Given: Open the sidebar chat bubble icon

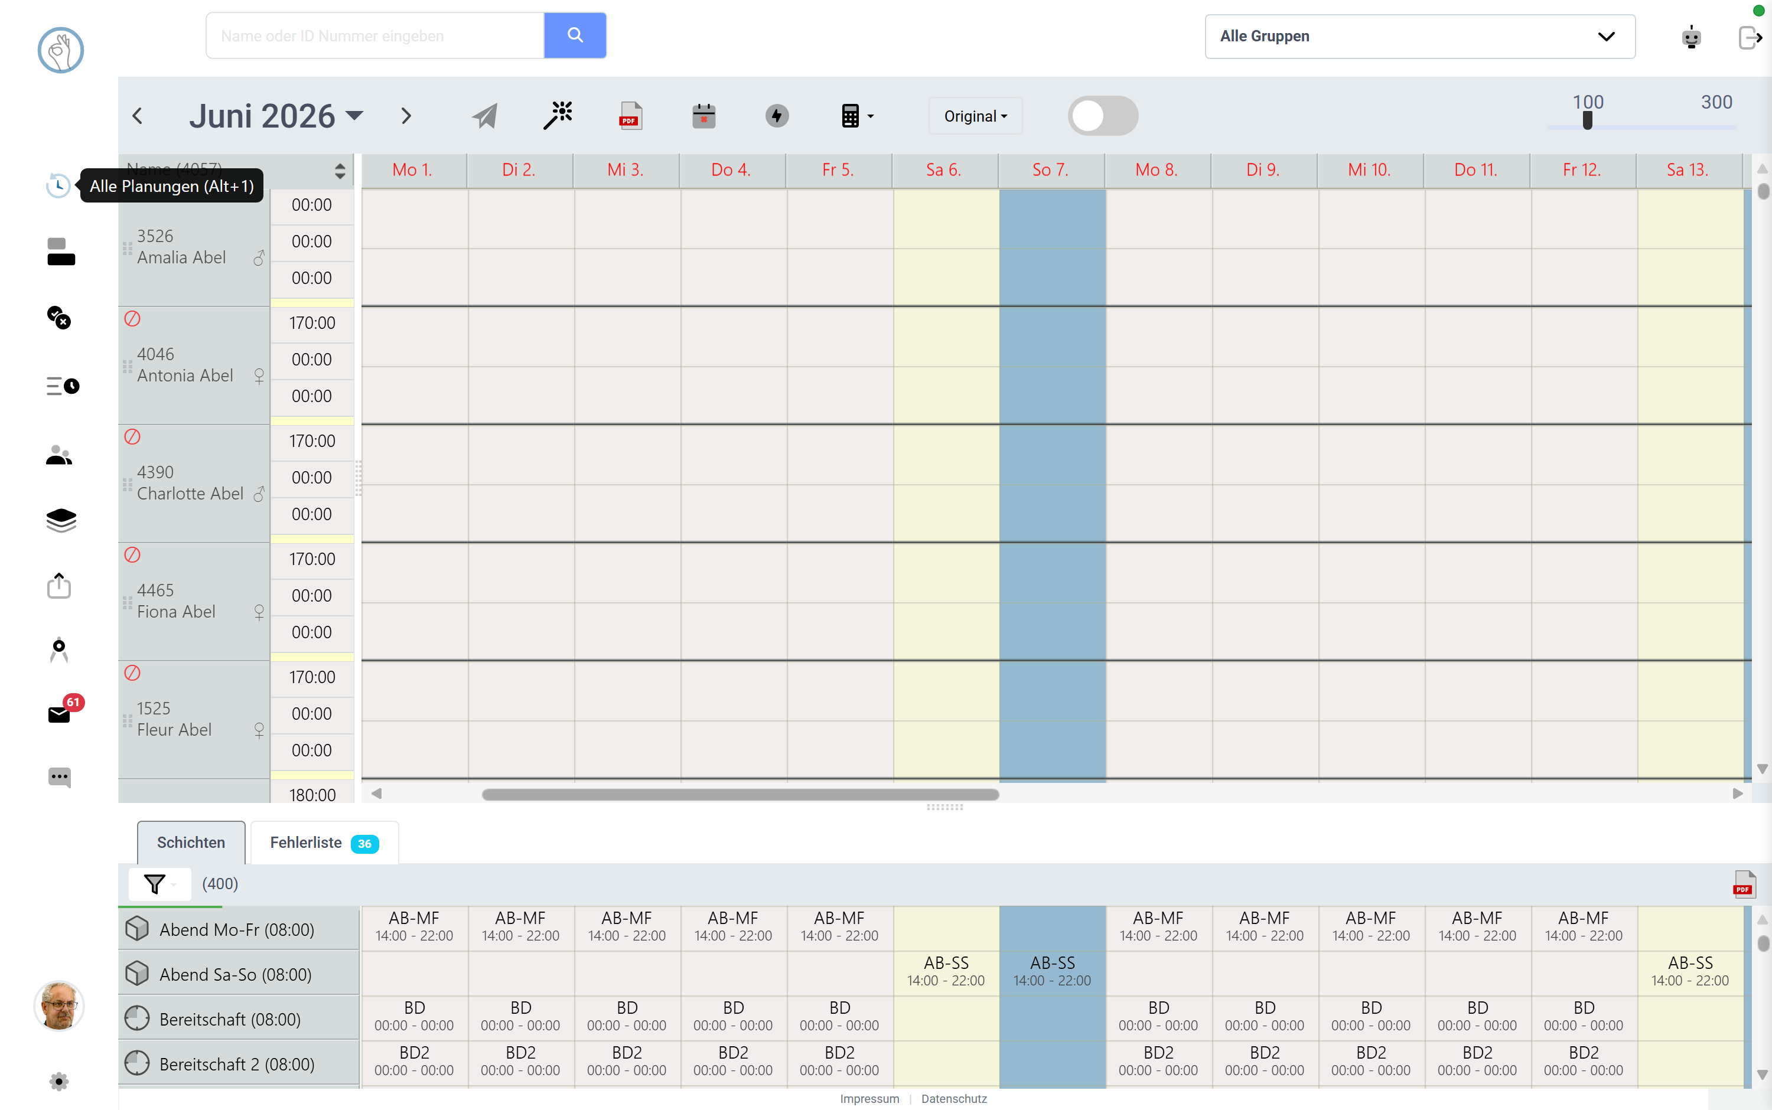Looking at the screenshot, I should (x=60, y=778).
